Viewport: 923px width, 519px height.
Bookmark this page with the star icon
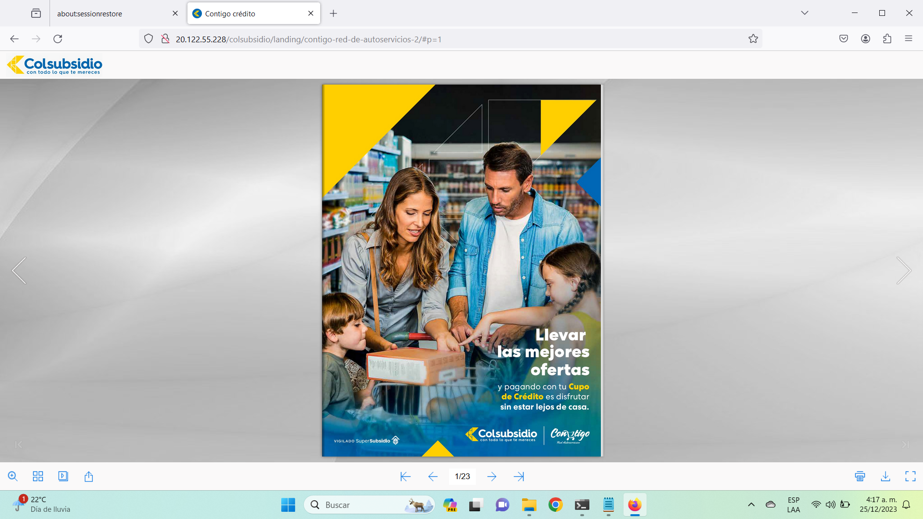point(753,39)
